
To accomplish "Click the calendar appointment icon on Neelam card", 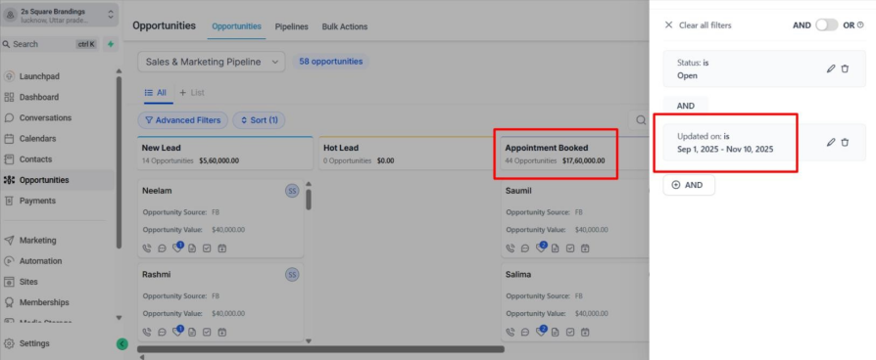I will coord(221,248).
